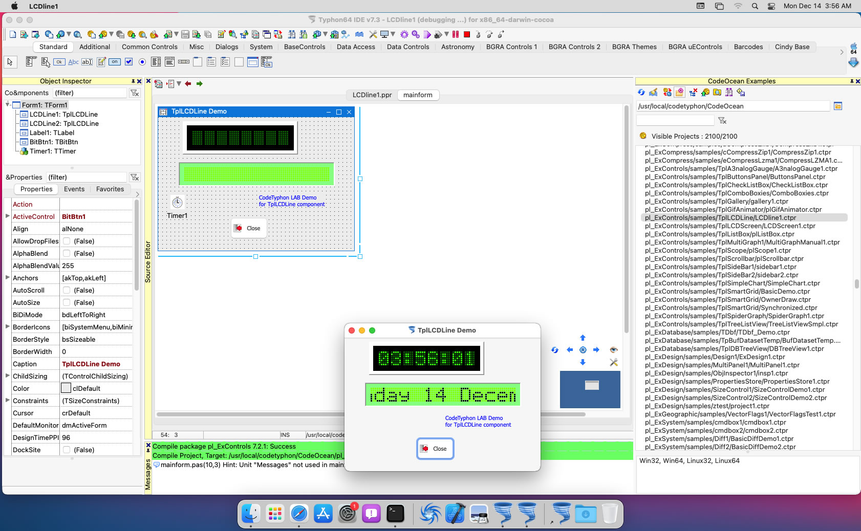Screen dimensions: 861x531
Task: Click the centered R navigator icon
Action: click(583, 350)
